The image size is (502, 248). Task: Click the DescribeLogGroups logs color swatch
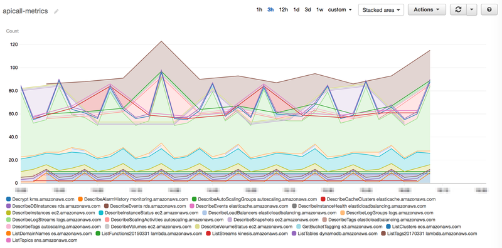(343, 213)
